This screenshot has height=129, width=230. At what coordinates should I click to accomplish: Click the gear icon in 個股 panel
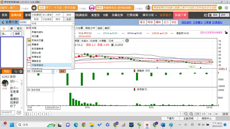[21, 71]
